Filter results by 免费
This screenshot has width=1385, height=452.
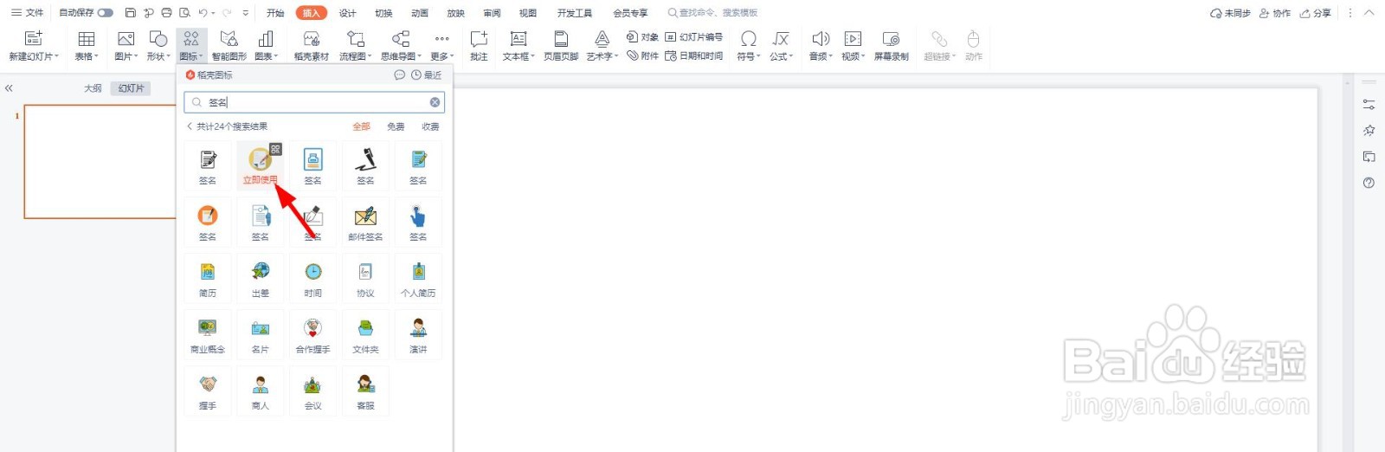[396, 126]
